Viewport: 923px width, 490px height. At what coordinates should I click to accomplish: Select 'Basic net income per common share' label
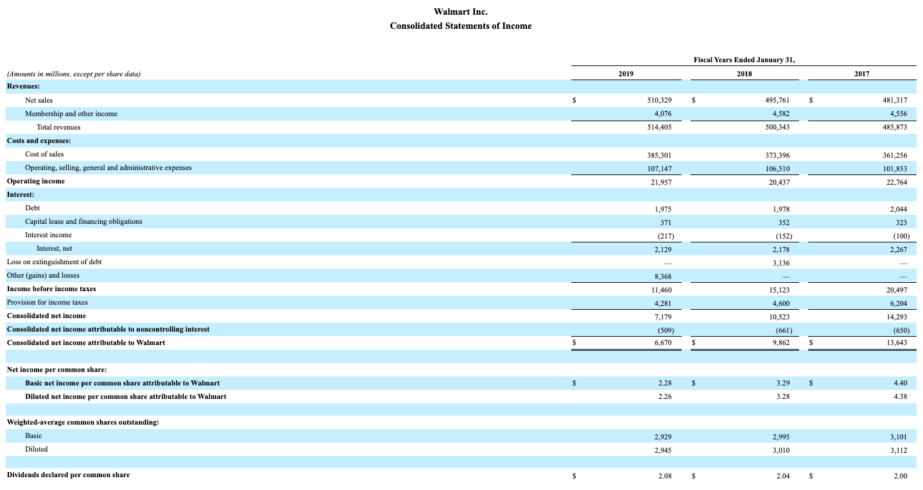123,383
